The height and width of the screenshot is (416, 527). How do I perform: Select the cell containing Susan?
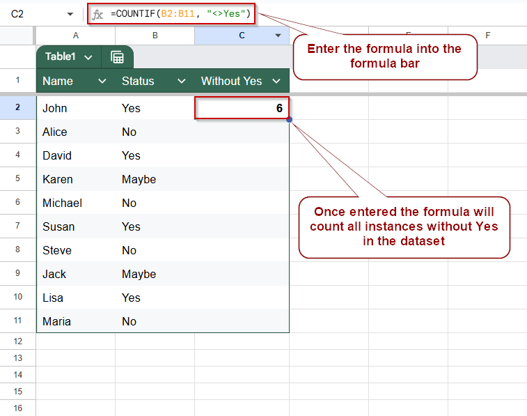(76, 226)
